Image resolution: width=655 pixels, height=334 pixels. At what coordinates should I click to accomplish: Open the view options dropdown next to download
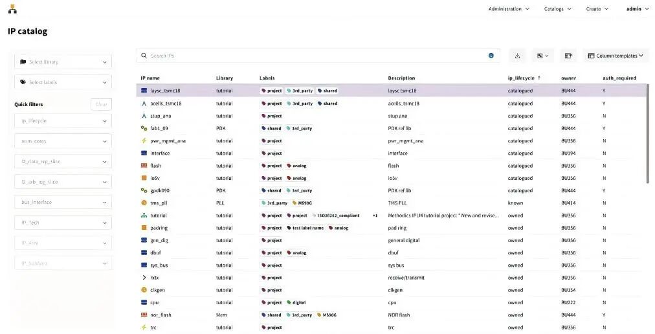pyautogui.click(x=542, y=56)
